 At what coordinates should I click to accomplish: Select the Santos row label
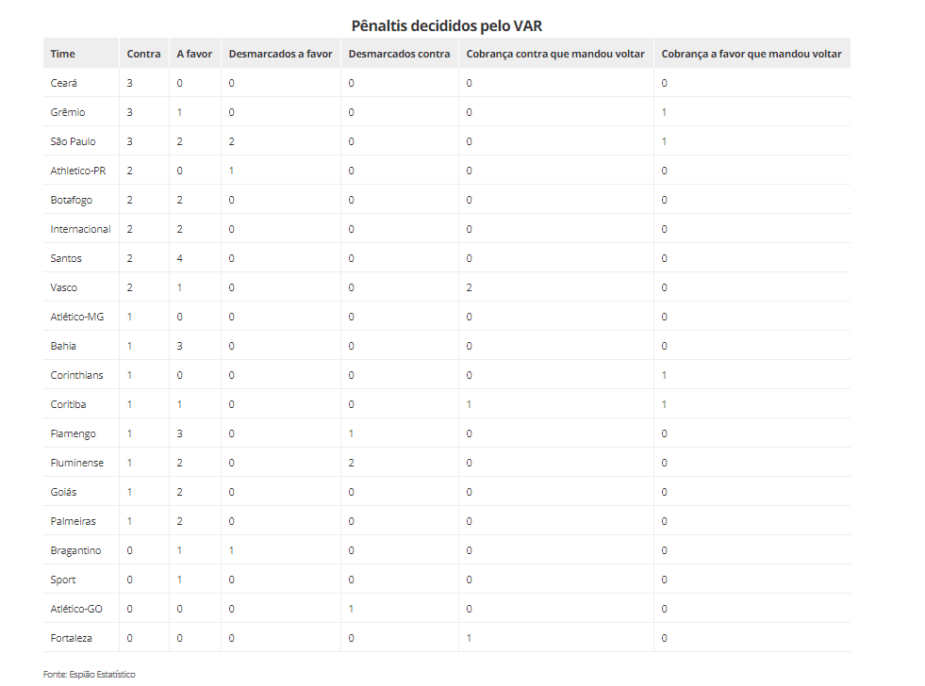[66, 258]
